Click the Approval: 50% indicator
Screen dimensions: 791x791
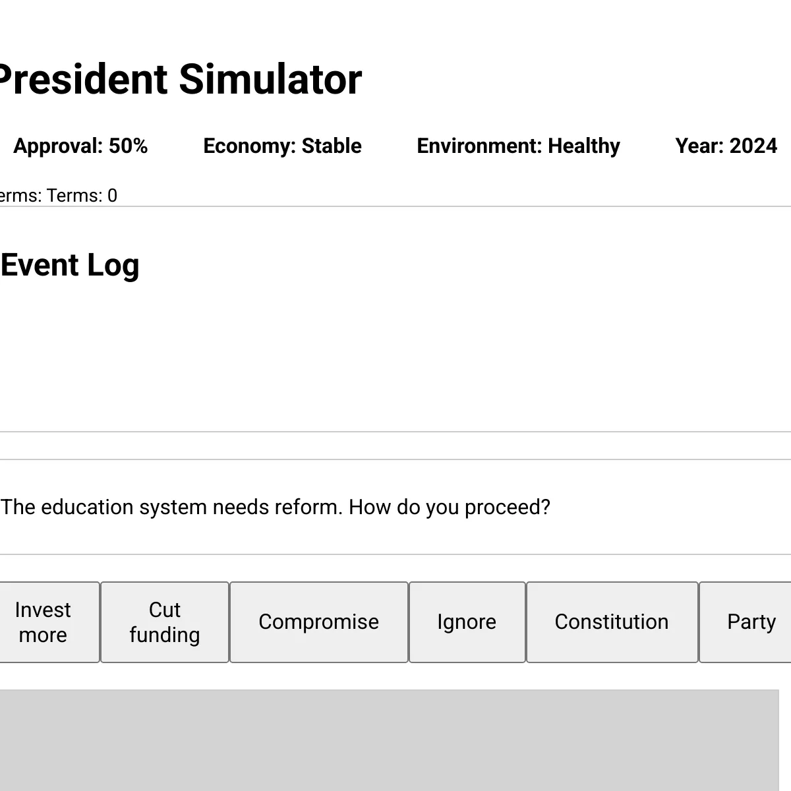[x=80, y=146]
